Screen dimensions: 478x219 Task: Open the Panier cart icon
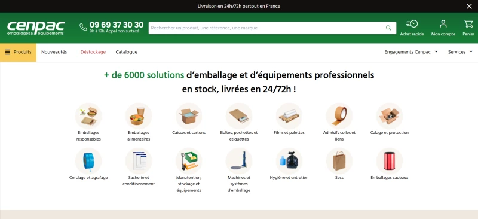468,24
